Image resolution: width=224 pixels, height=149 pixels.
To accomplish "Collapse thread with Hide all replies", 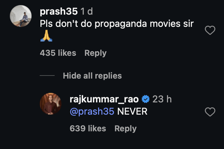I will tap(92, 76).
